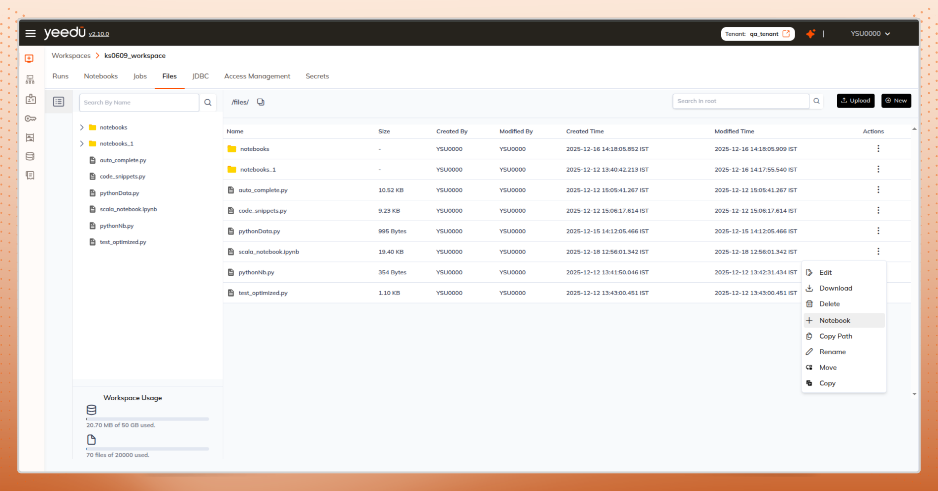Click the receipt-style icon at sidebar bottom

(x=30, y=175)
